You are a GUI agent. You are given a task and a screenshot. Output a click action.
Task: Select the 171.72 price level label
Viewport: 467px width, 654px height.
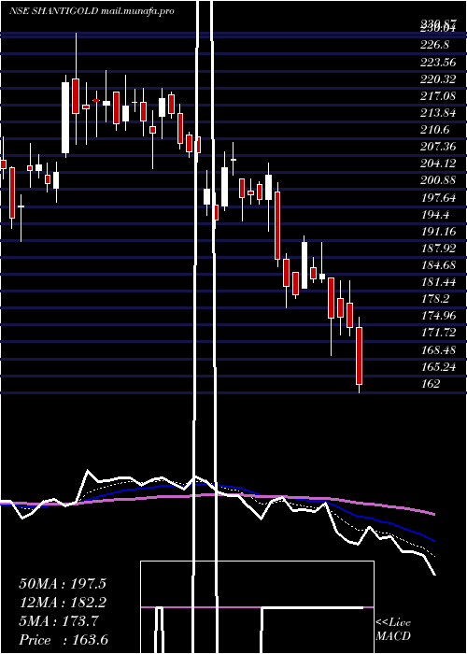438,333
